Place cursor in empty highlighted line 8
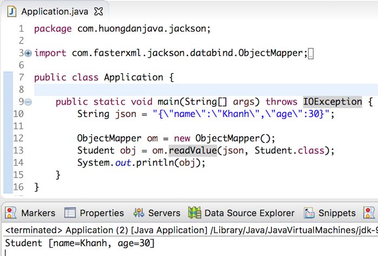 [x=206, y=90]
